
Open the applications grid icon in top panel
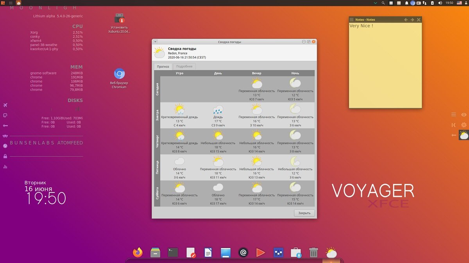11,3
